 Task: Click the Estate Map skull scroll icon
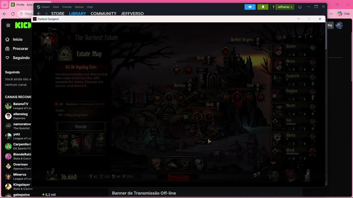65,53
